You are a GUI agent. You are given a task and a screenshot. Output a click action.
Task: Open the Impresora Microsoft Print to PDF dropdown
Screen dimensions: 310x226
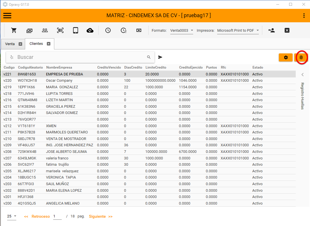pyautogui.click(x=238, y=31)
